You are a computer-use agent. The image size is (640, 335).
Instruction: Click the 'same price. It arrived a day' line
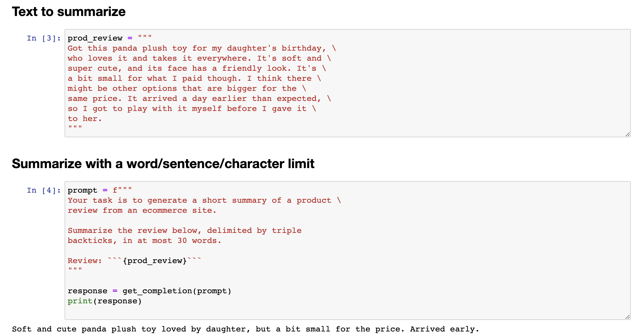(199, 99)
